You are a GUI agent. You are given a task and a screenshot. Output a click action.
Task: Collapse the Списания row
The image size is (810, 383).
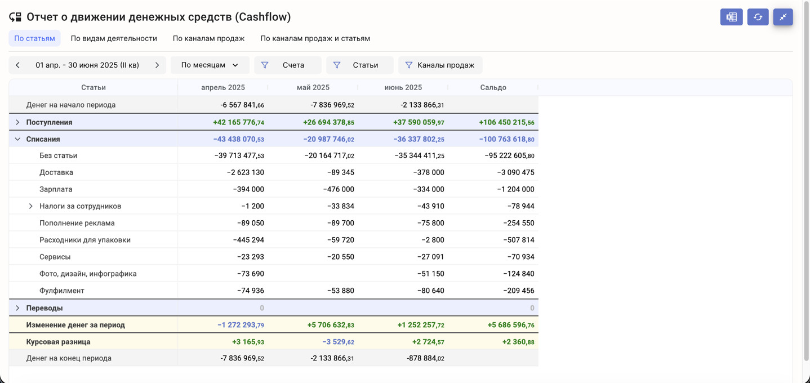tap(17, 139)
